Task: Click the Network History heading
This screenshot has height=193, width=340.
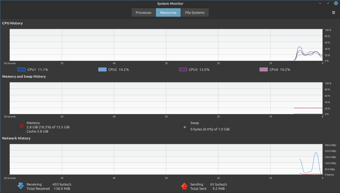Action: tap(16, 138)
